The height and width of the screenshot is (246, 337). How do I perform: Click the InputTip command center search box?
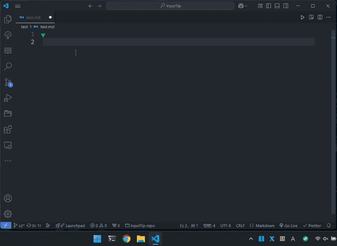click(170, 6)
